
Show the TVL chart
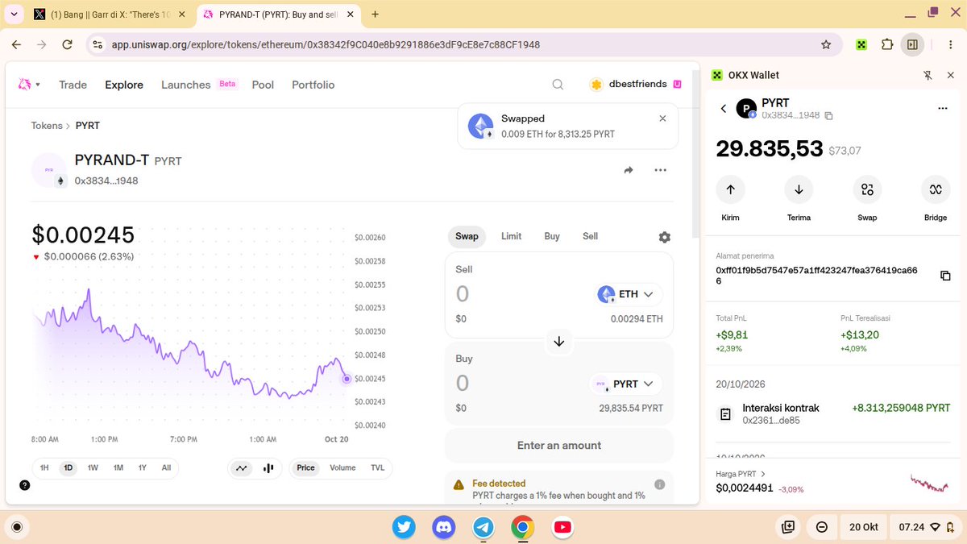click(x=378, y=468)
